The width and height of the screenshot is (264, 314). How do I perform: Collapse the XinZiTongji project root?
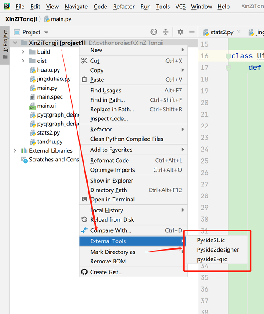(x=15, y=43)
